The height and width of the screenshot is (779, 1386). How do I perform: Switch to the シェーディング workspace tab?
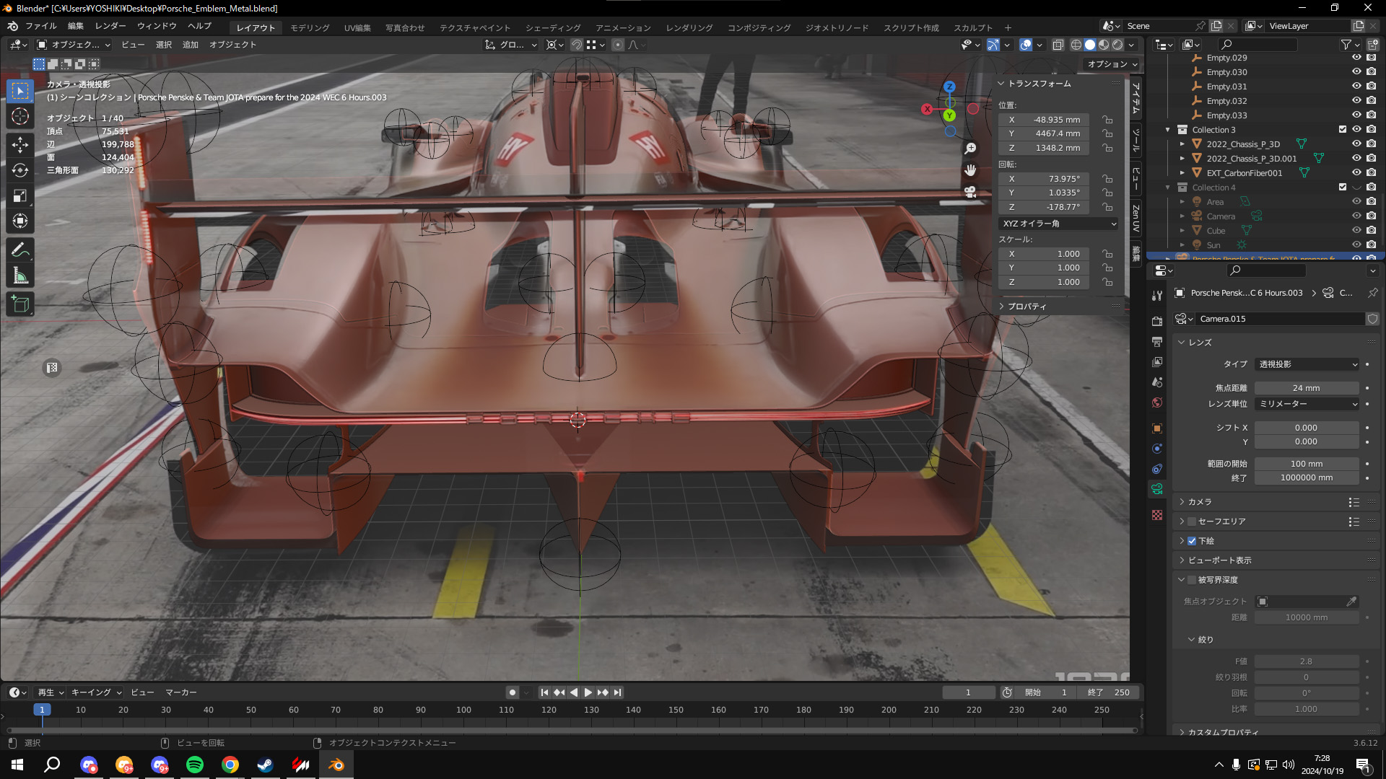[553, 28]
